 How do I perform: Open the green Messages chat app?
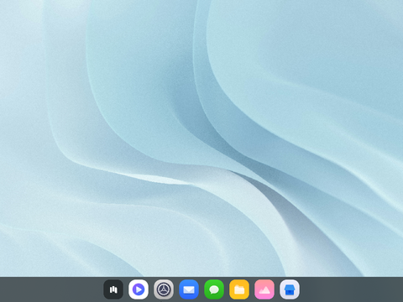point(214,289)
